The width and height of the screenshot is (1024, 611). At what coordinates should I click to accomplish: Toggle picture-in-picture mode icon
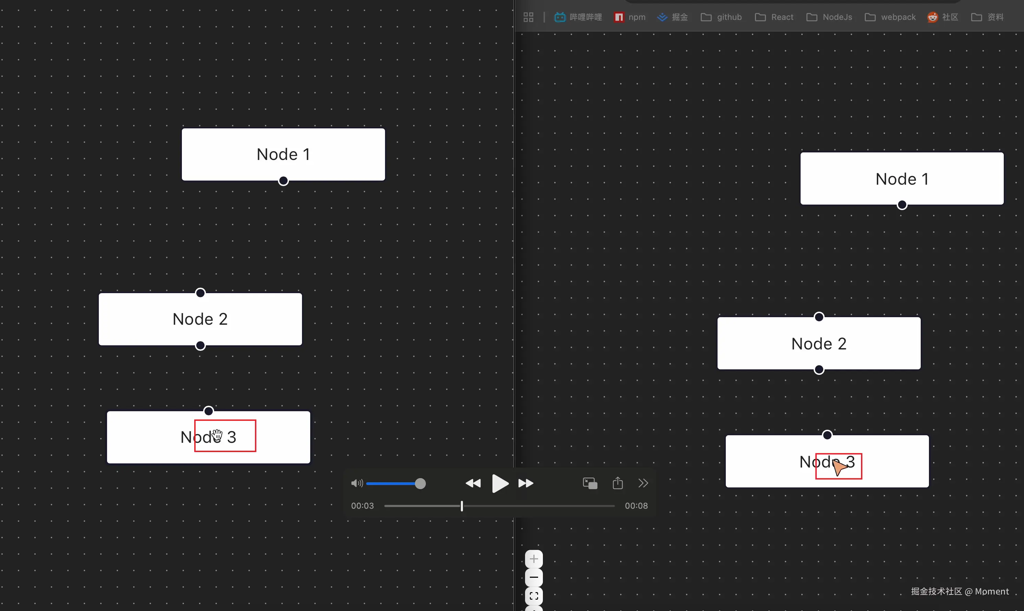coord(590,483)
